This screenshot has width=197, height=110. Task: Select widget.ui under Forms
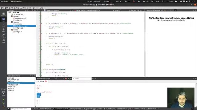pos(18,32)
